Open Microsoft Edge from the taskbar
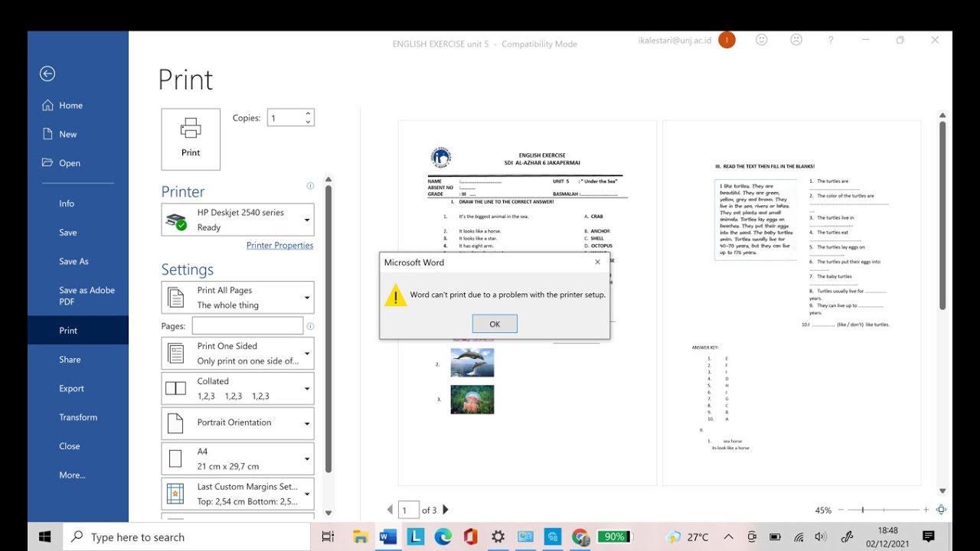Viewport: 980px width, 551px height. (443, 537)
